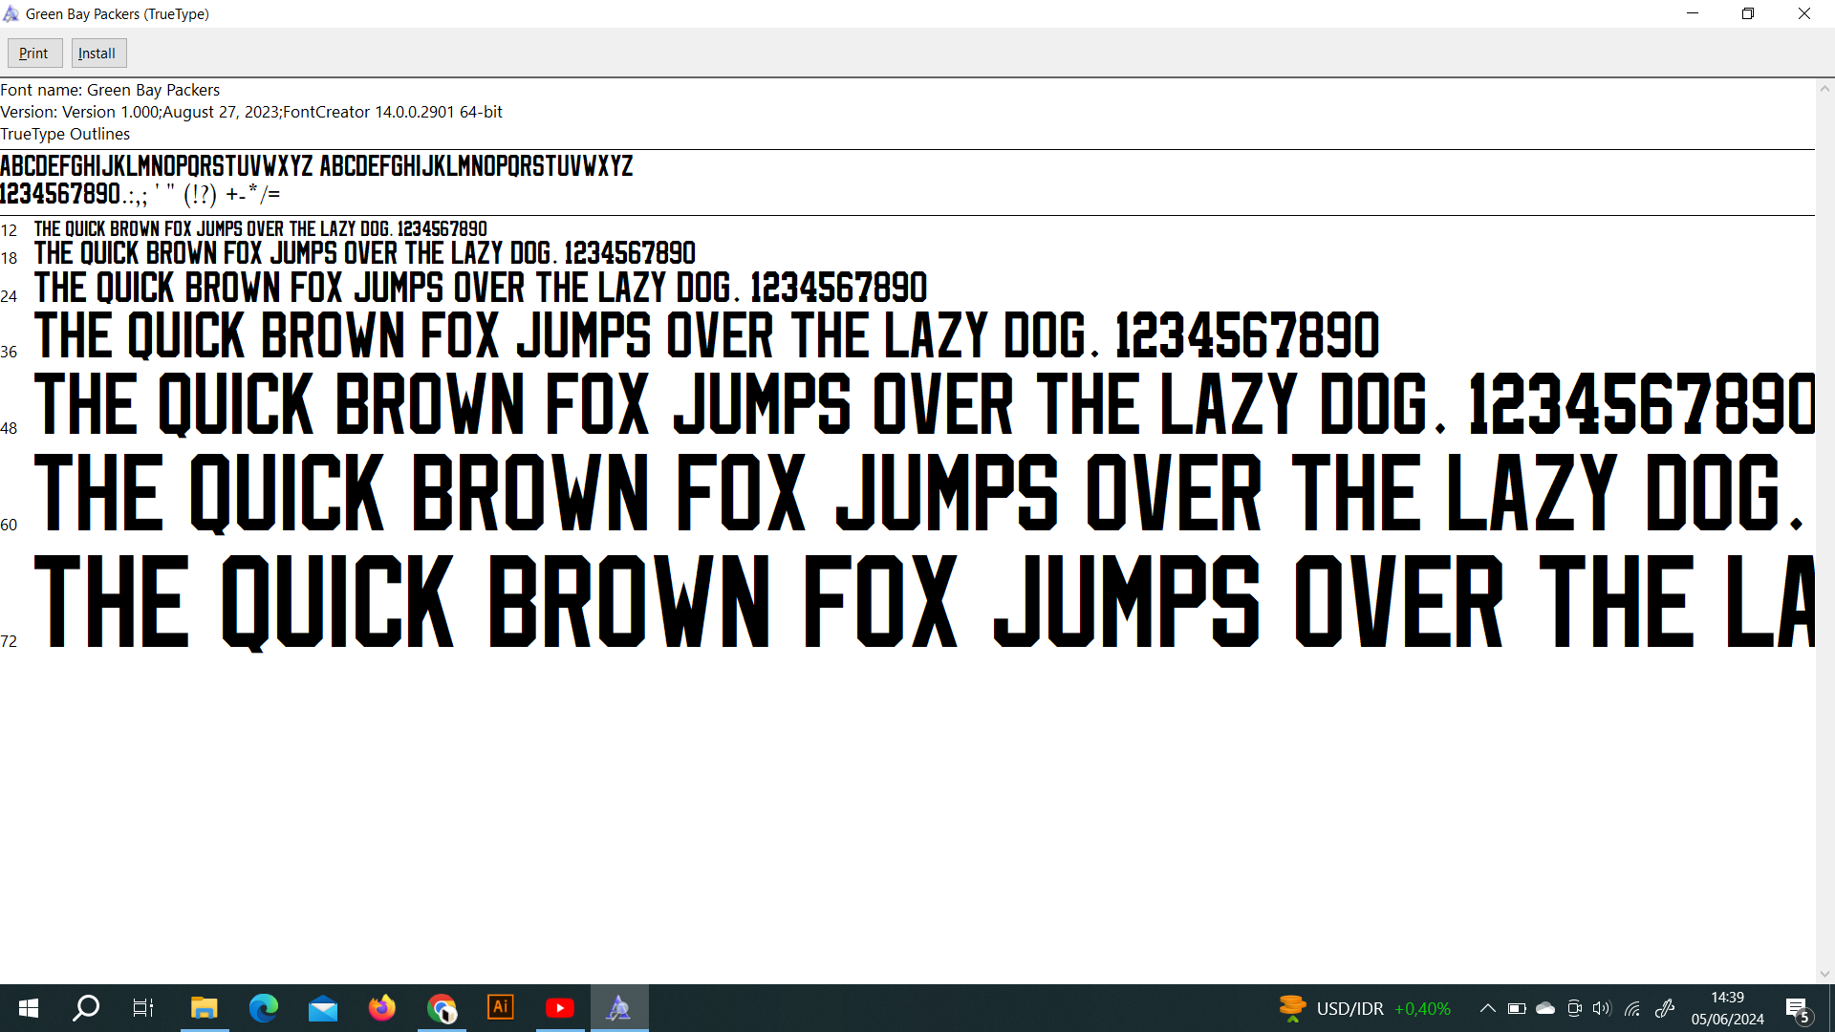
Task: Open the volume control in the tray
Action: click(x=1602, y=1008)
